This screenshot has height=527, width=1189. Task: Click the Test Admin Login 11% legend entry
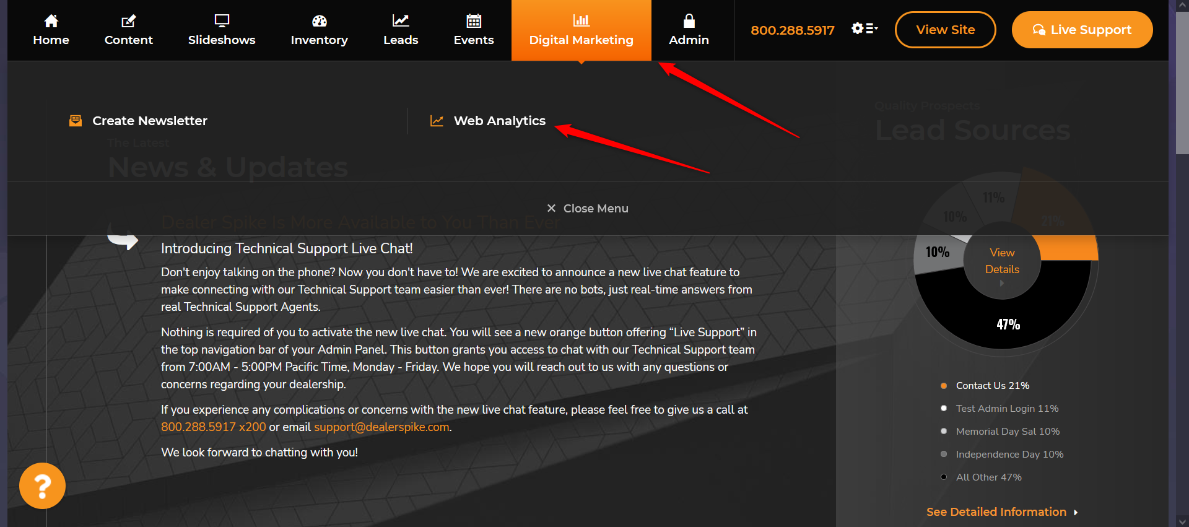1008,408
